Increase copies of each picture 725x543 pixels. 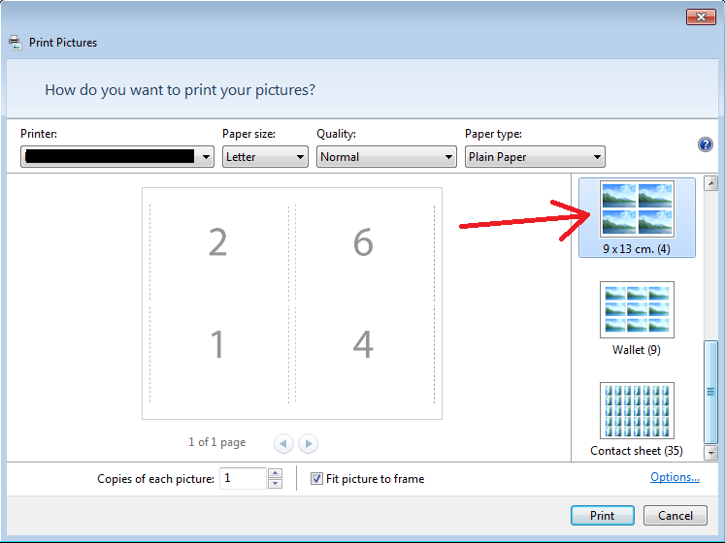[275, 473]
